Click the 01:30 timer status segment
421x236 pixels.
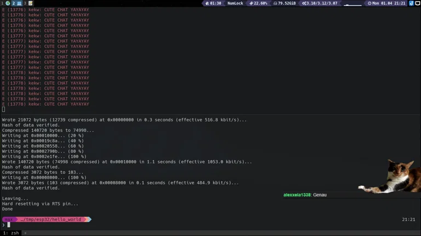213,3
